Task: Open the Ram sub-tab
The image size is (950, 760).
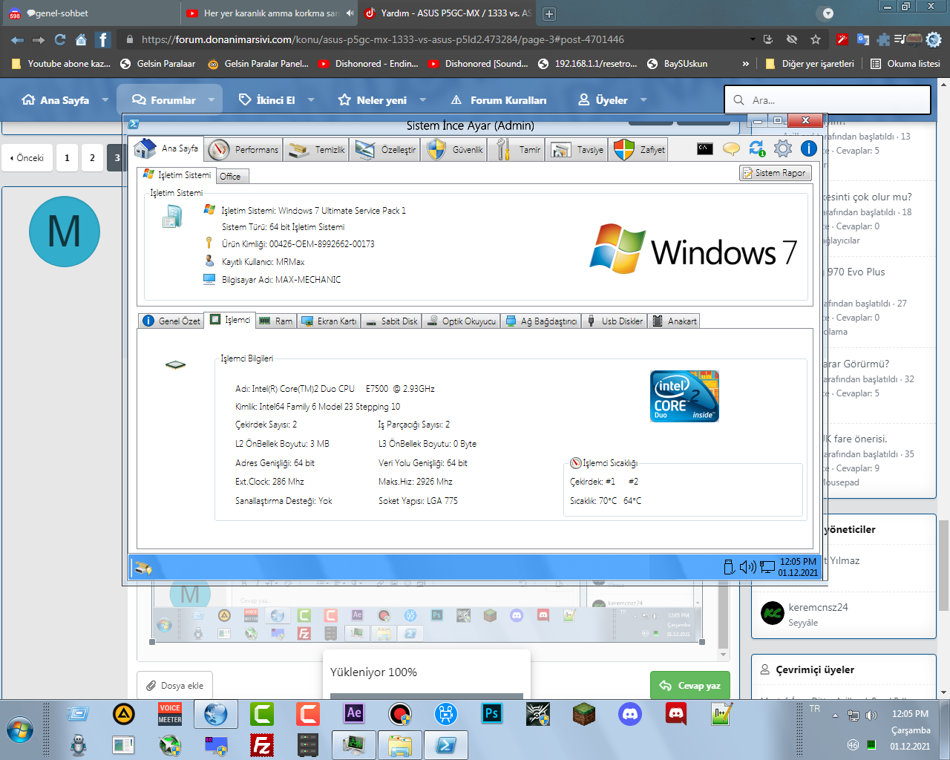Action: click(276, 321)
